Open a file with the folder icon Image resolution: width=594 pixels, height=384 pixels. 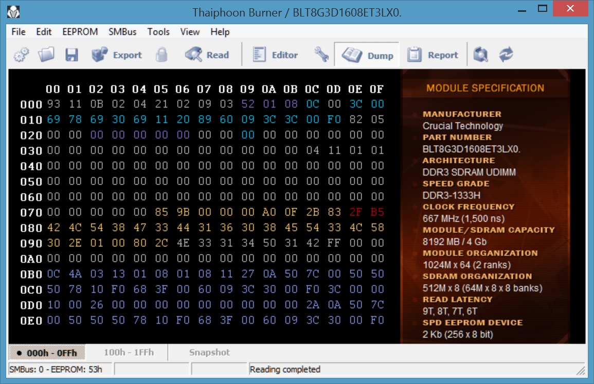tap(46, 55)
